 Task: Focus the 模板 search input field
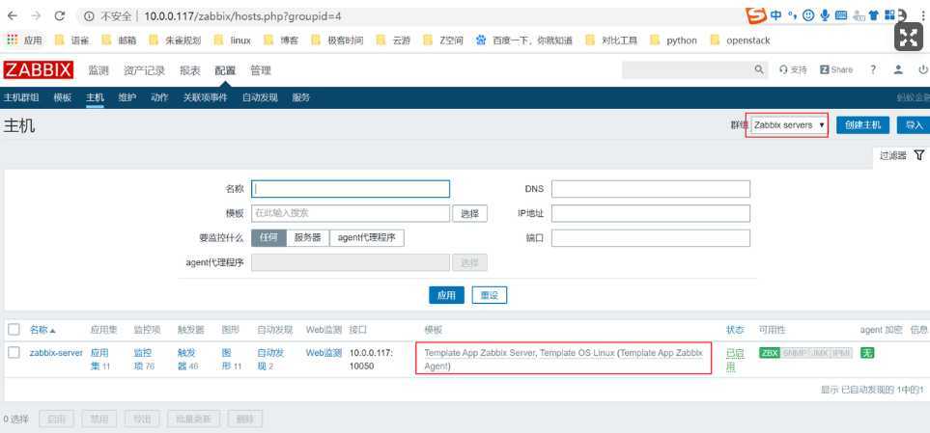click(x=351, y=213)
